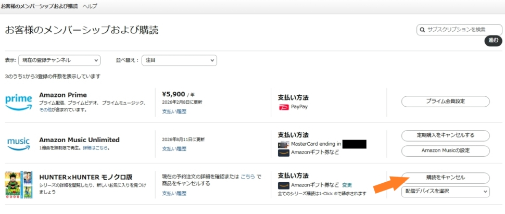
Task: Click the プライム会員設定 button
Action: (x=445, y=102)
